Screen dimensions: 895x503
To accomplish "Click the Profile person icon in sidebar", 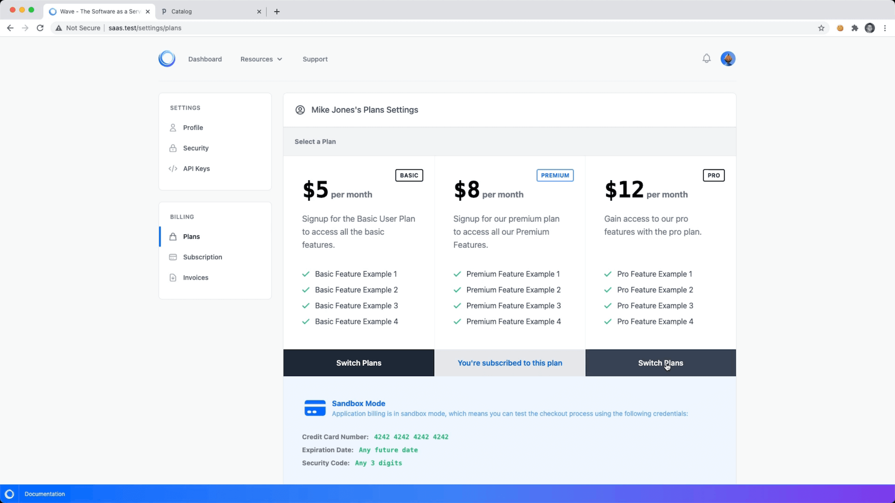I will point(173,128).
